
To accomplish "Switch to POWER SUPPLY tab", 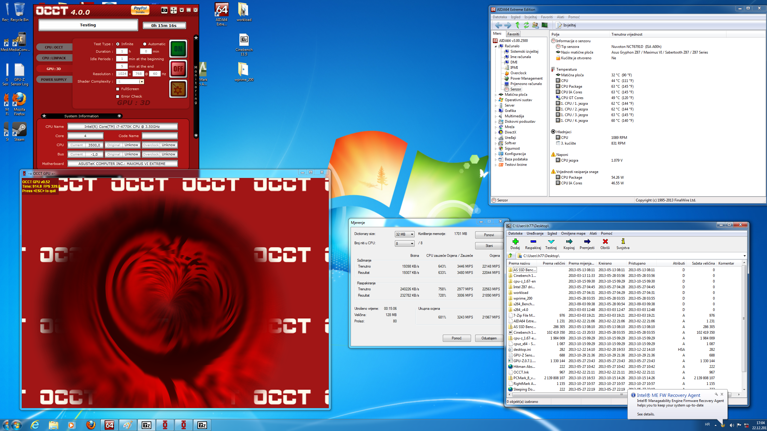I will [54, 80].
